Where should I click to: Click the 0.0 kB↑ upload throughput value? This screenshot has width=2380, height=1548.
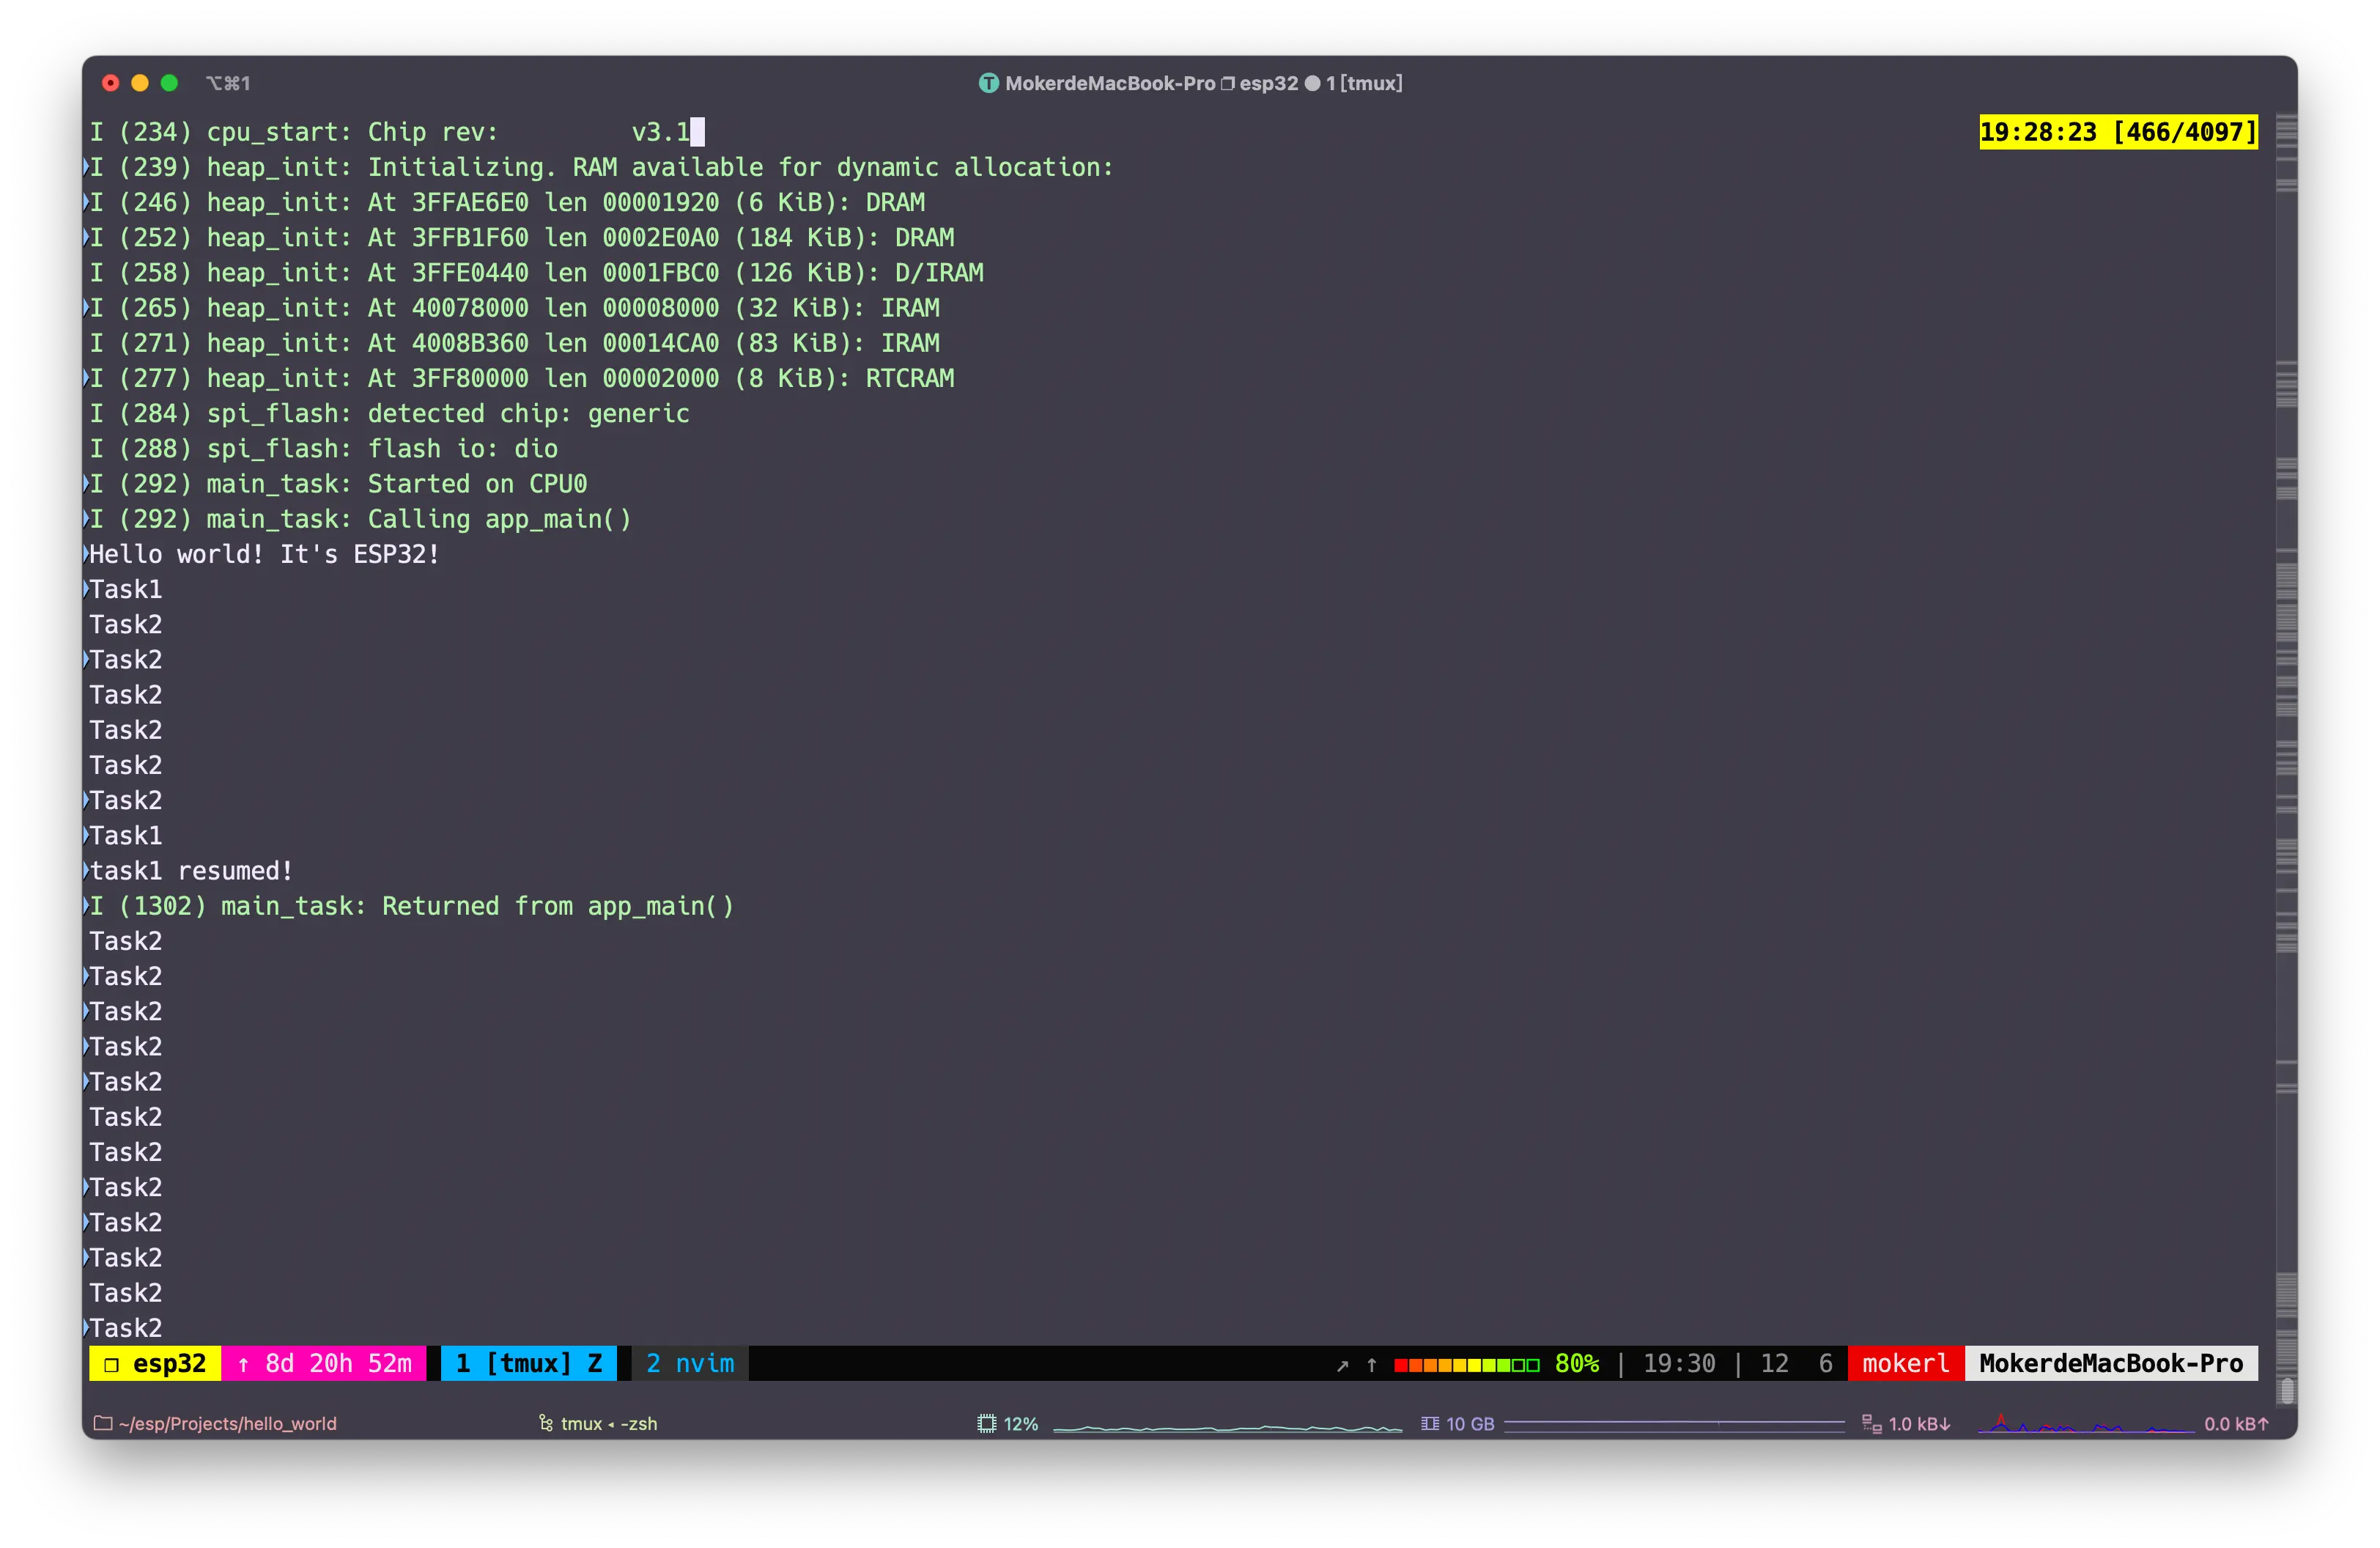[2236, 1423]
